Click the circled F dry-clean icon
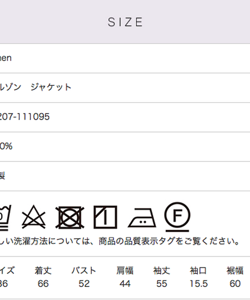 click(177, 217)
